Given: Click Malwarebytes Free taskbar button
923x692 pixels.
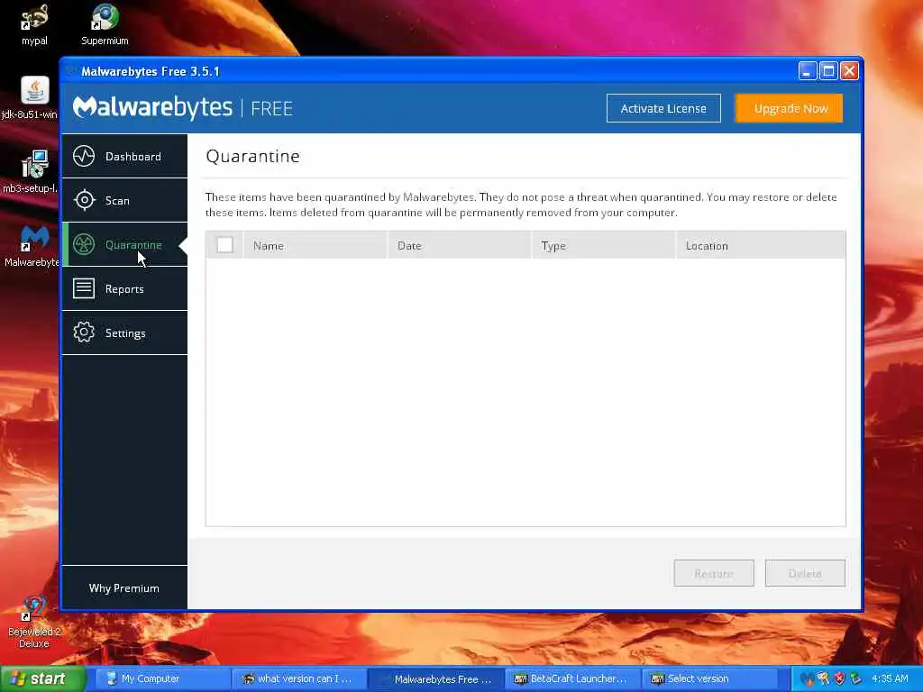Looking at the screenshot, I should pyautogui.click(x=437, y=679).
